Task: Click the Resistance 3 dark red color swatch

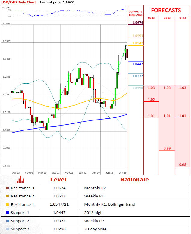Action: pos(8,188)
